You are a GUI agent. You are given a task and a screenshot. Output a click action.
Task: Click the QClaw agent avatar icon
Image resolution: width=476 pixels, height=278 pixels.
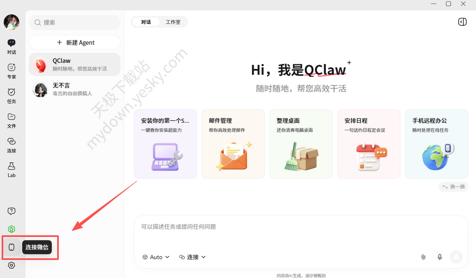click(40, 65)
